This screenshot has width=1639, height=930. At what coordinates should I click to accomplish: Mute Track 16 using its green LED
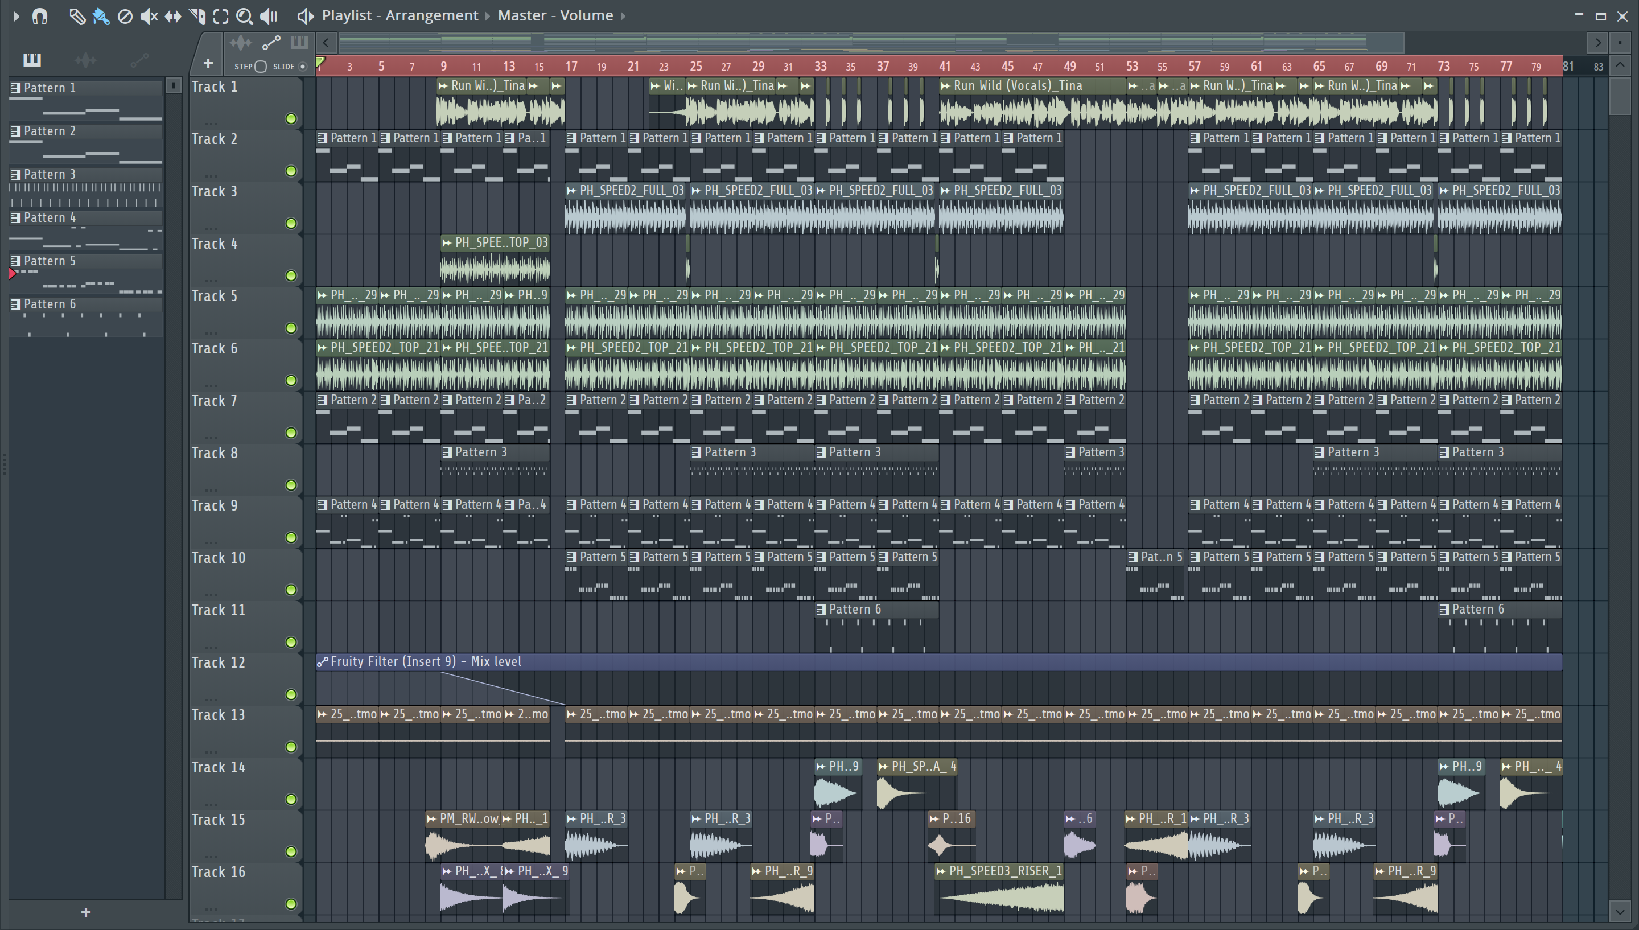(x=291, y=904)
